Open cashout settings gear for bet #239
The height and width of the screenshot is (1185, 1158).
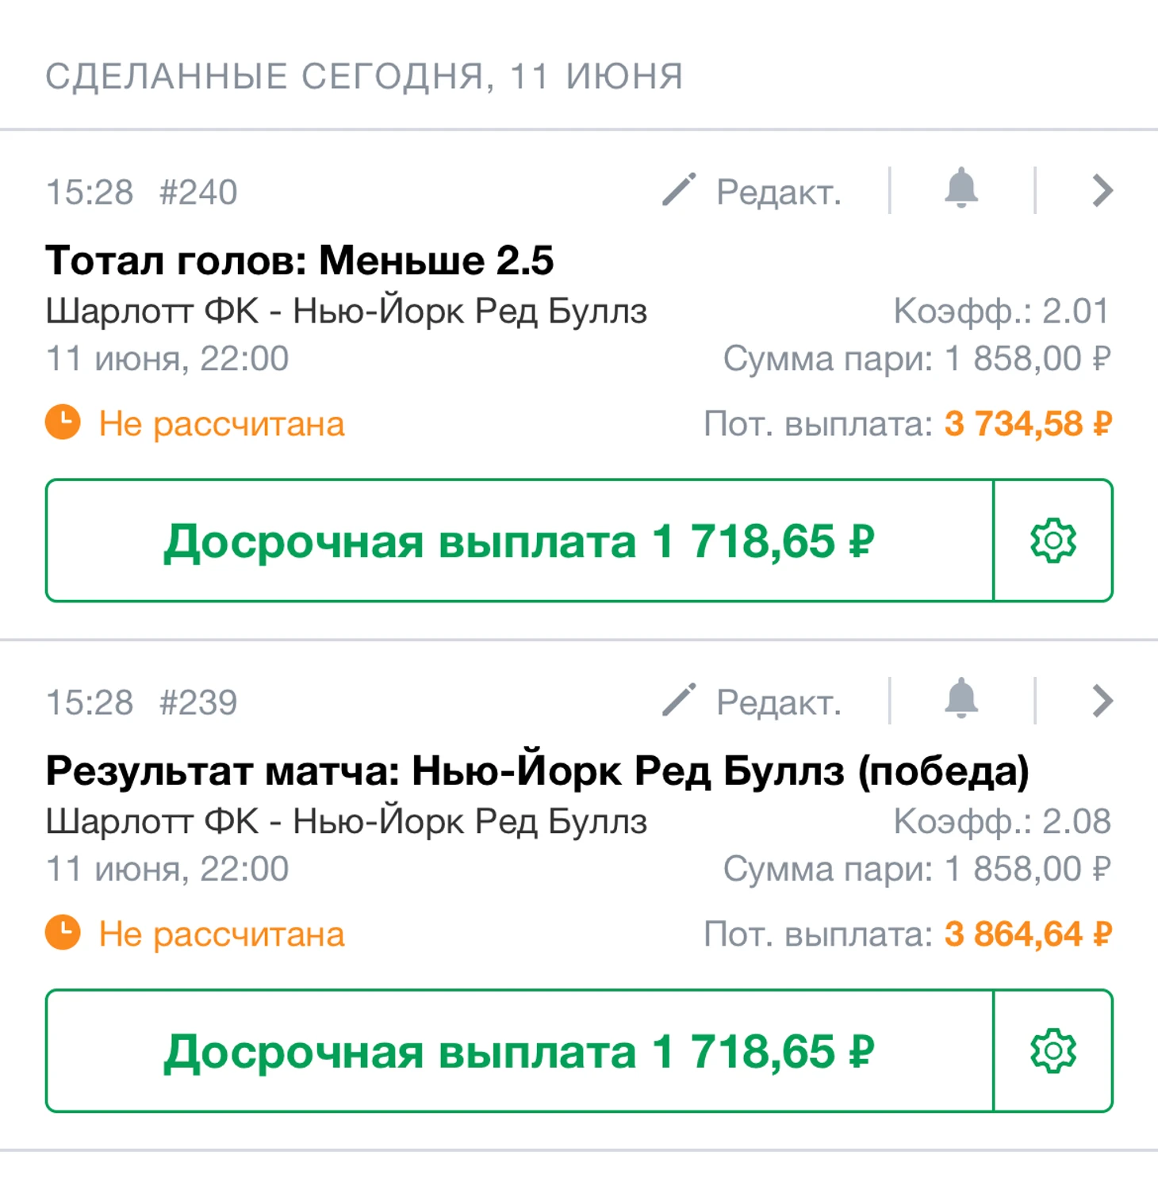point(1053,1051)
